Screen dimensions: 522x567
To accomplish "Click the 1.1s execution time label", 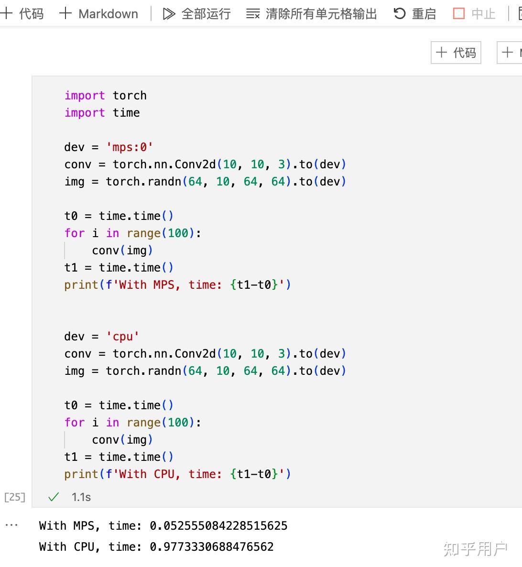I will (81, 497).
